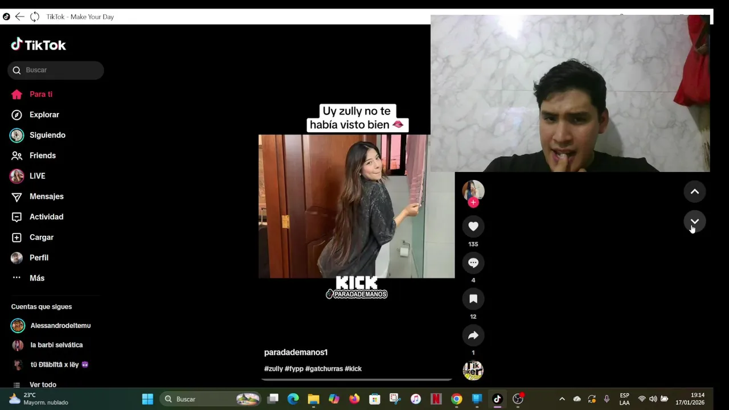Open the Actividad notifications

[46, 218]
